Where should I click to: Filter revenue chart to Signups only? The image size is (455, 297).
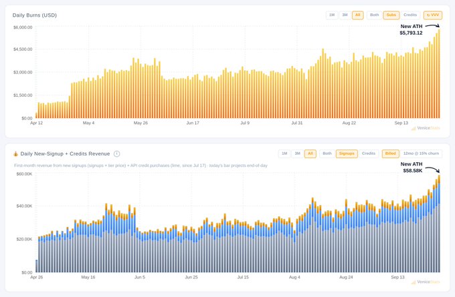(x=347, y=154)
